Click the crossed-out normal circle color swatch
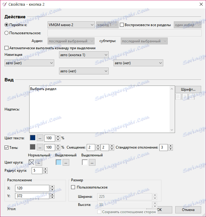The height and width of the screenshot is (217, 206). tap(32, 162)
